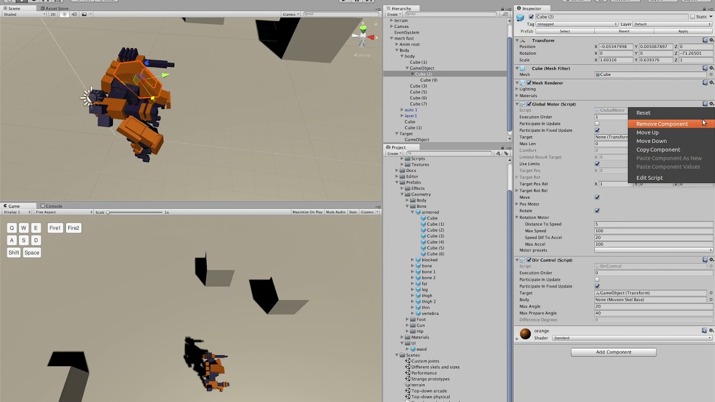Toggle scene lighting sun icon
Screen dimensions: 715x402
click(x=65, y=15)
